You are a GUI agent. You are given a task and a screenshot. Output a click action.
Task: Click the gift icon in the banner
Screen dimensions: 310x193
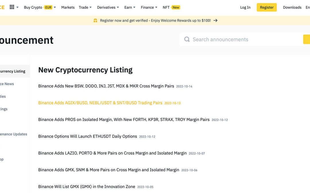(x=95, y=21)
